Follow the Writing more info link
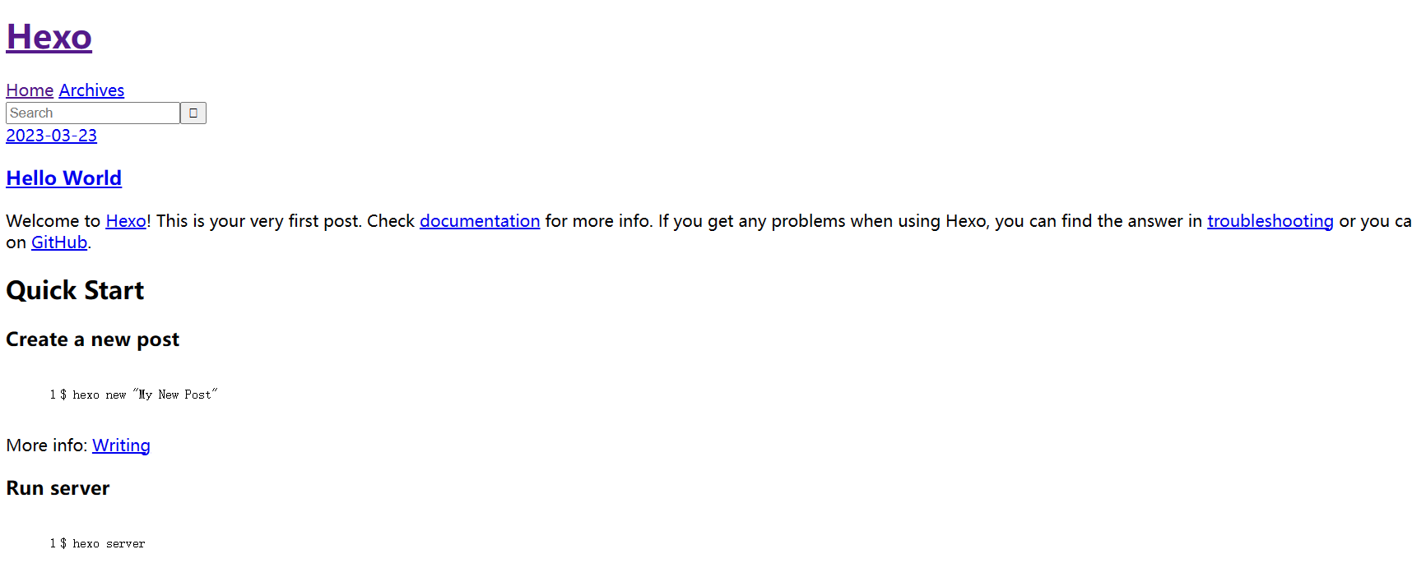Image resolution: width=1412 pixels, height=577 pixels. tap(121, 445)
